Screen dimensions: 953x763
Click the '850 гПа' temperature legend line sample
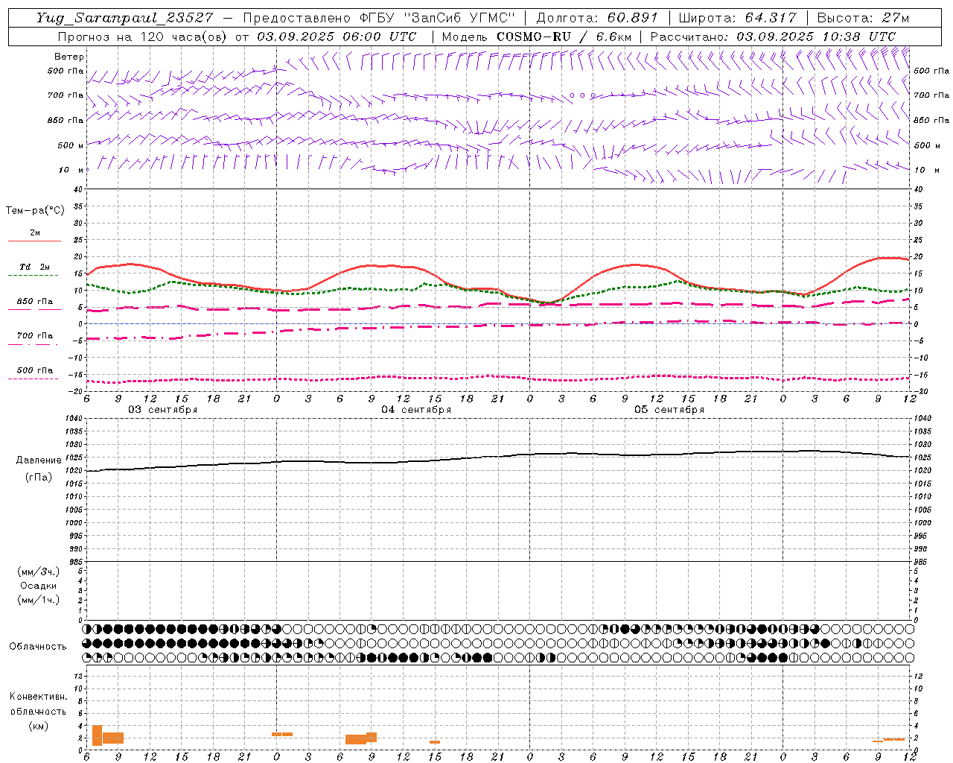click(34, 310)
